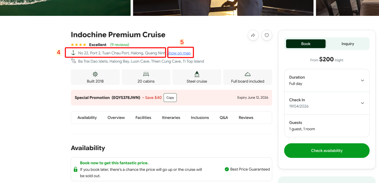Open the Guests selector field
Viewport: 379px width, 183px height.
(327, 125)
